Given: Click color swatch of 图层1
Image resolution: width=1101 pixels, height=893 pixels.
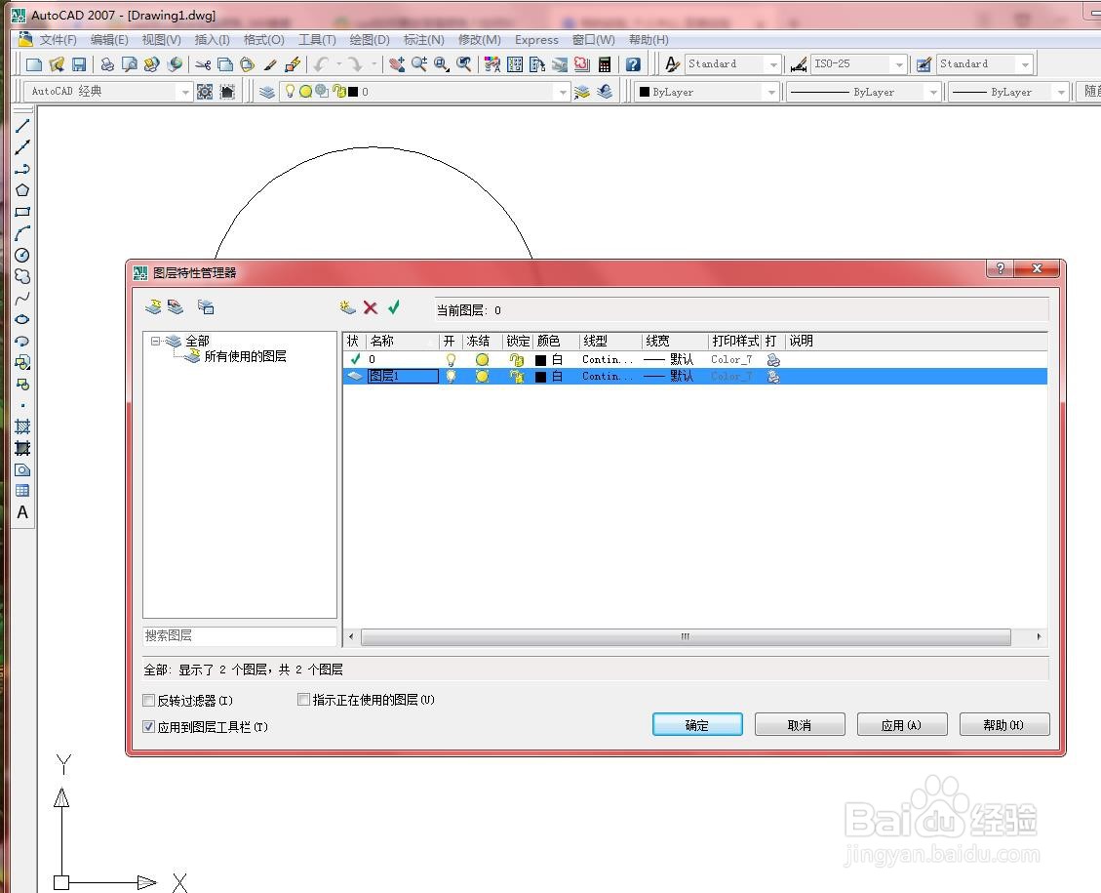Looking at the screenshot, I should pos(540,378).
